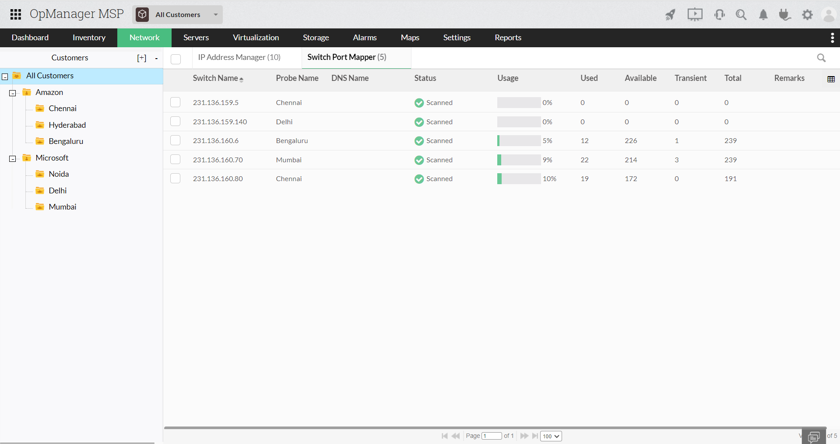Select the Mumbai node under Microsoft

63,206
